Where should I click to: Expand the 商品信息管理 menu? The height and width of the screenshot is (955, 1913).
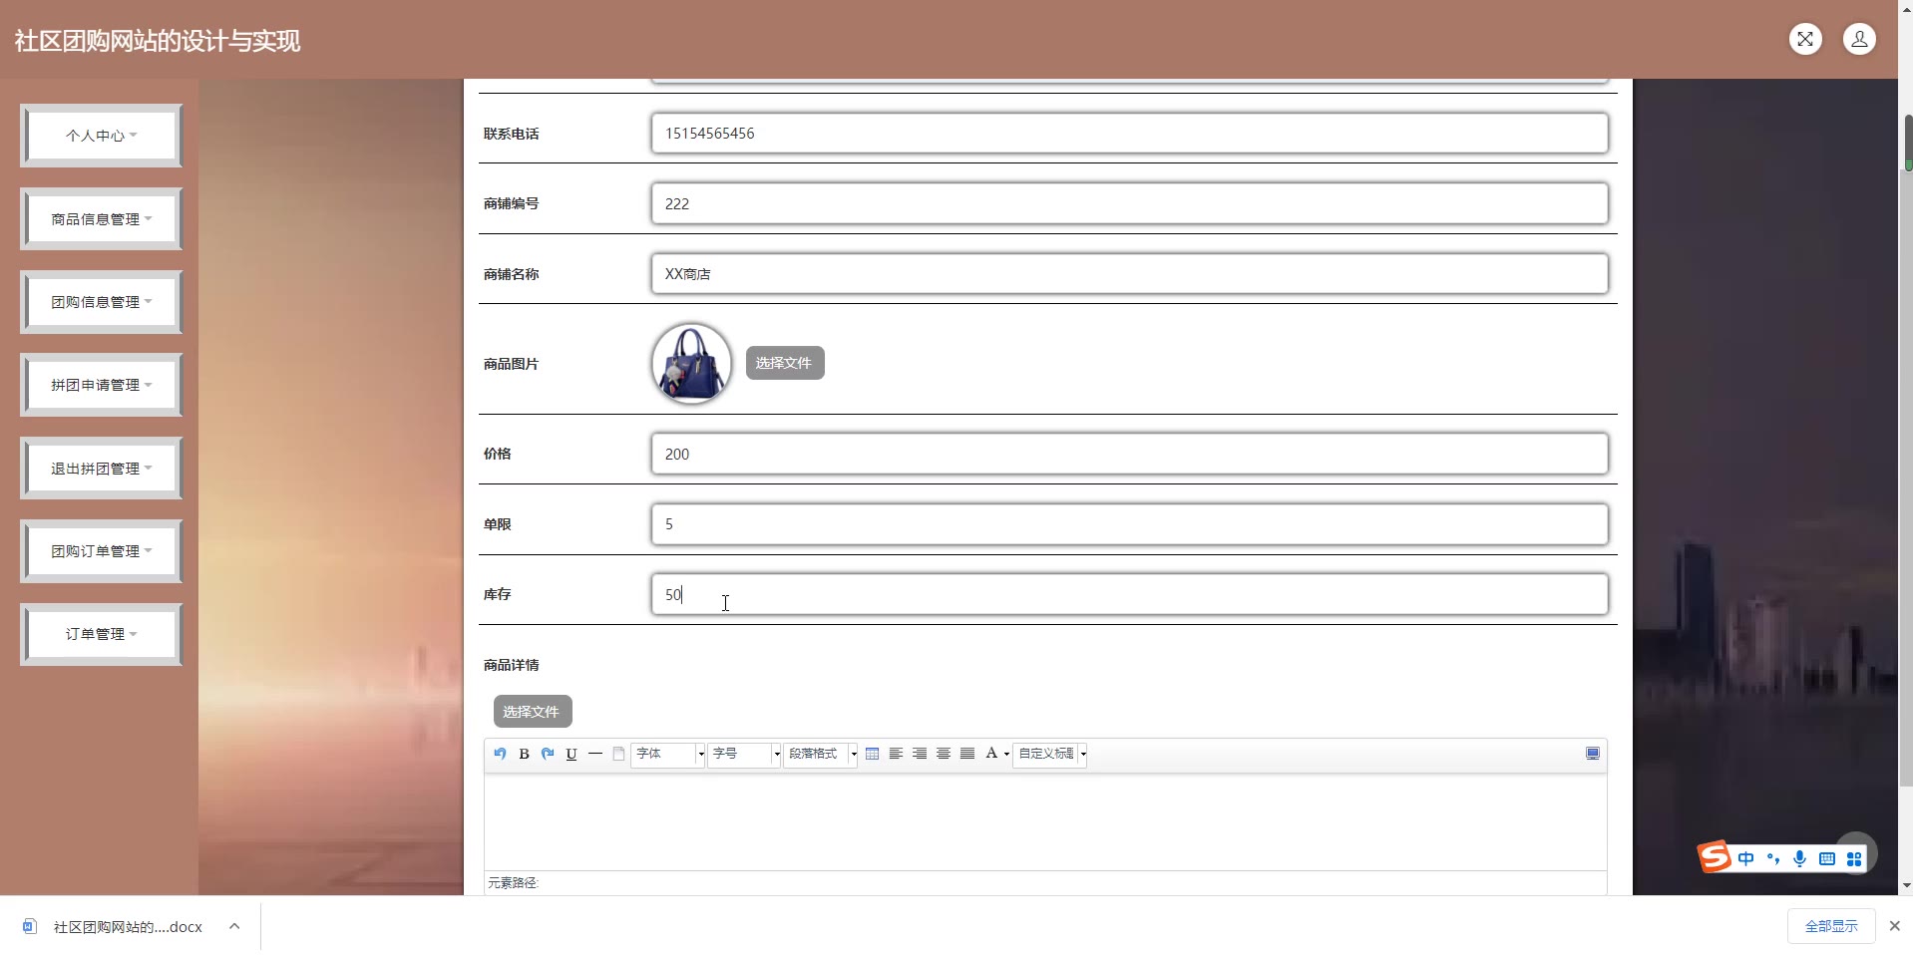[x=101, y=219]
